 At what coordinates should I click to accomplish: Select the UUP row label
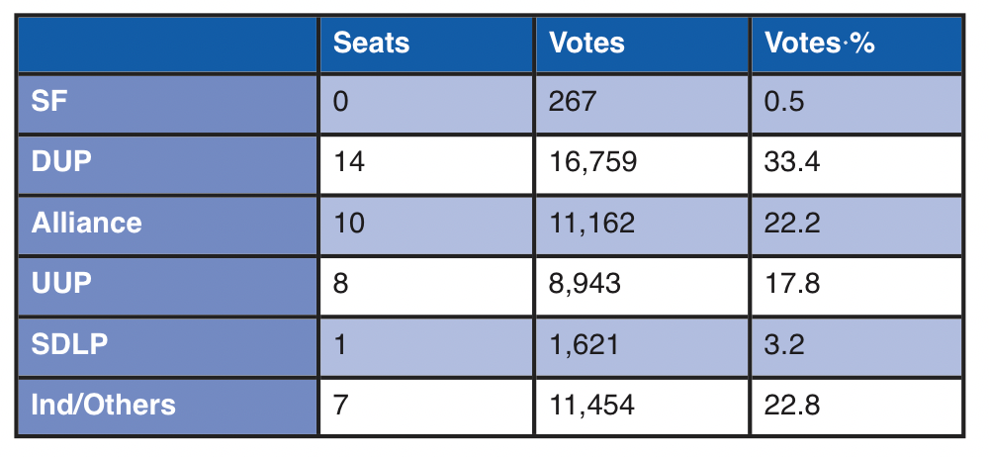pyautogui.click(x=61, y=283)
